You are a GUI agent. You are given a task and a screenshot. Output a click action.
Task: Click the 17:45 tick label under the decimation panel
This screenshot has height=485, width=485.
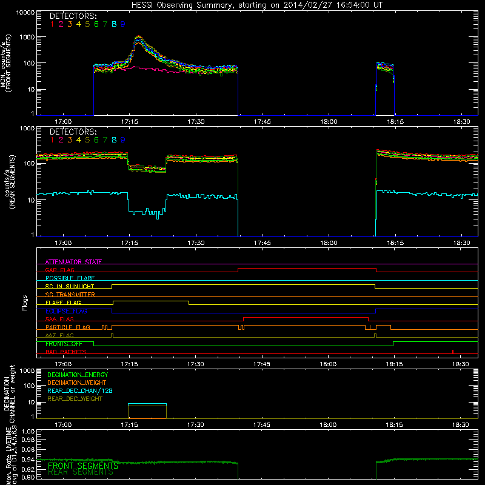click(262, 425)
